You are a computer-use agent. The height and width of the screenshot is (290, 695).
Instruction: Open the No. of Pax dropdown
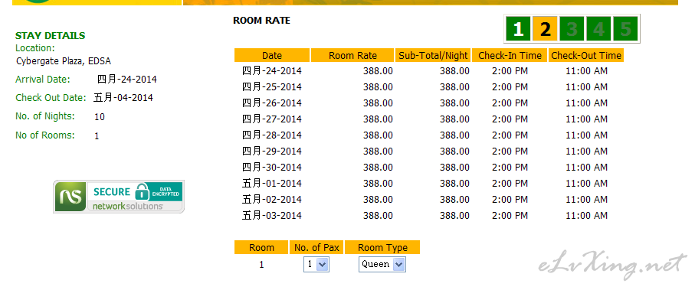[316, 265]
